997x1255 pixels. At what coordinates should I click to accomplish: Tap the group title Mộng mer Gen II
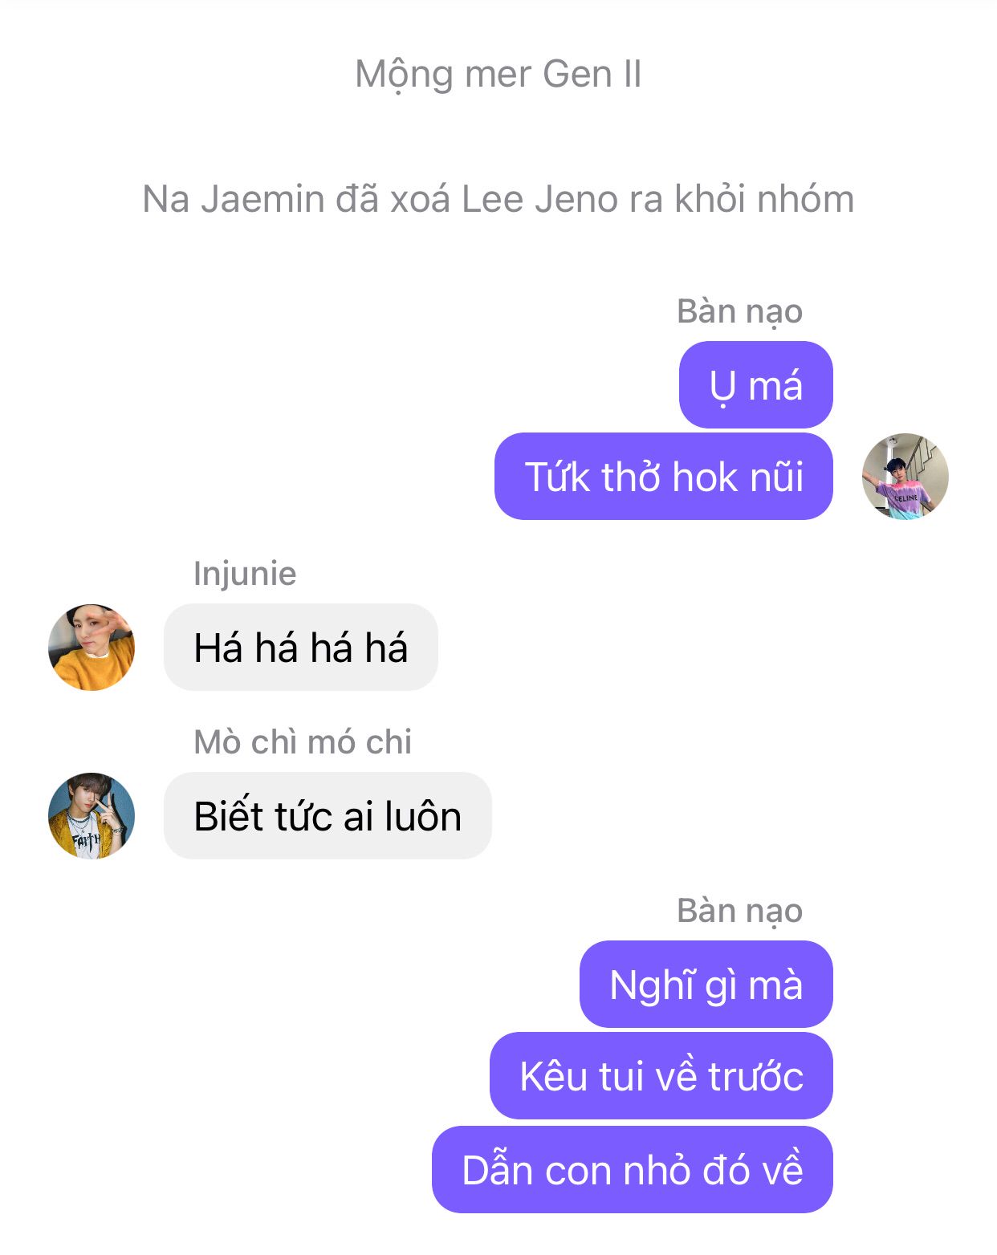point(498,75)
